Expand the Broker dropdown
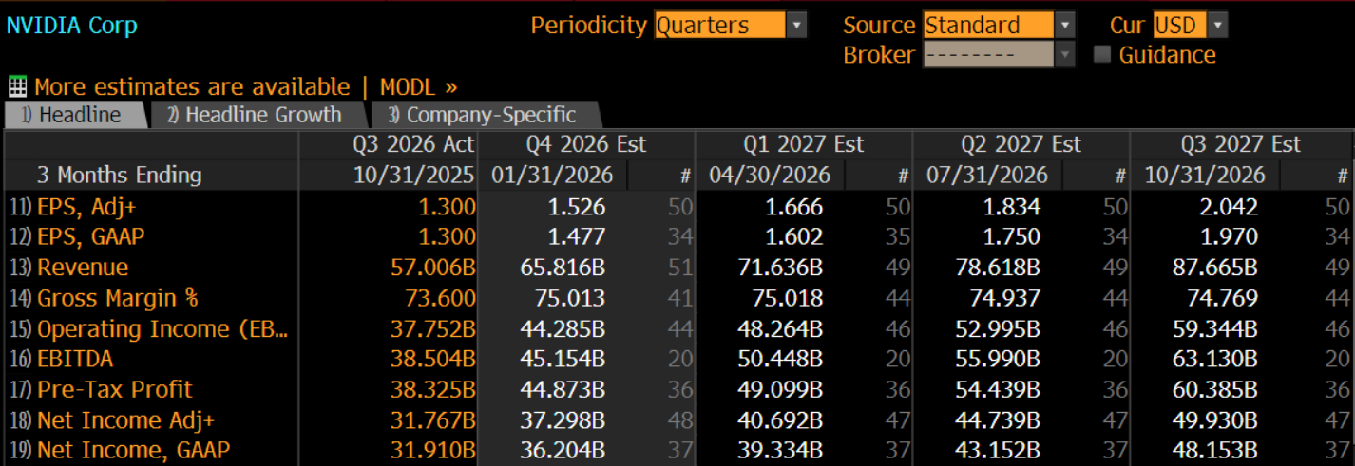The width and height of the screenshot is (1355, 466). (999, 54)
